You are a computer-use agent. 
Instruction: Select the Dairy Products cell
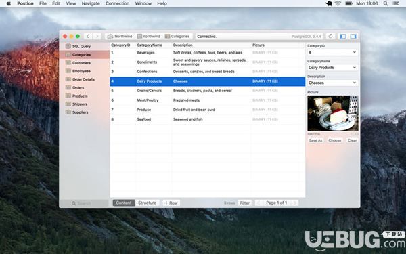point(149,81)
